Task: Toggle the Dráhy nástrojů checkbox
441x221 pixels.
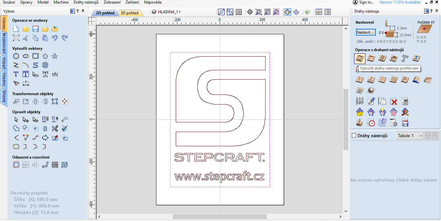Action: coord(354,136)
